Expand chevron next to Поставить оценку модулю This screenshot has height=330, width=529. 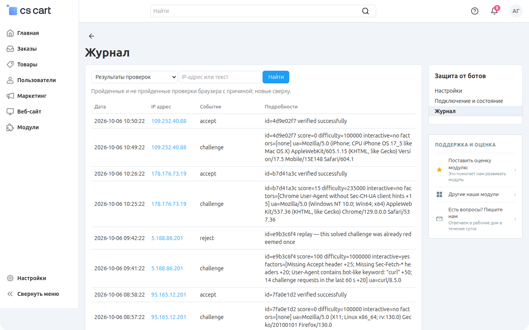coord(515,170)
